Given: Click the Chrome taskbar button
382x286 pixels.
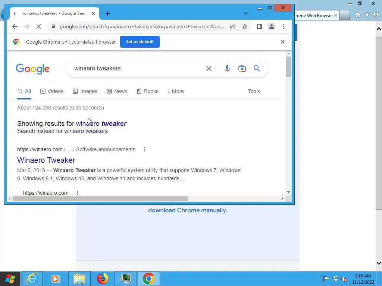Looking at the screenshot, I should [x=149, y=279].
